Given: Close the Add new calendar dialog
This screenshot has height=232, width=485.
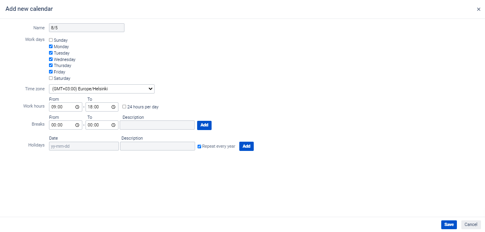Looking at the screenshot, I should [478, 9].
